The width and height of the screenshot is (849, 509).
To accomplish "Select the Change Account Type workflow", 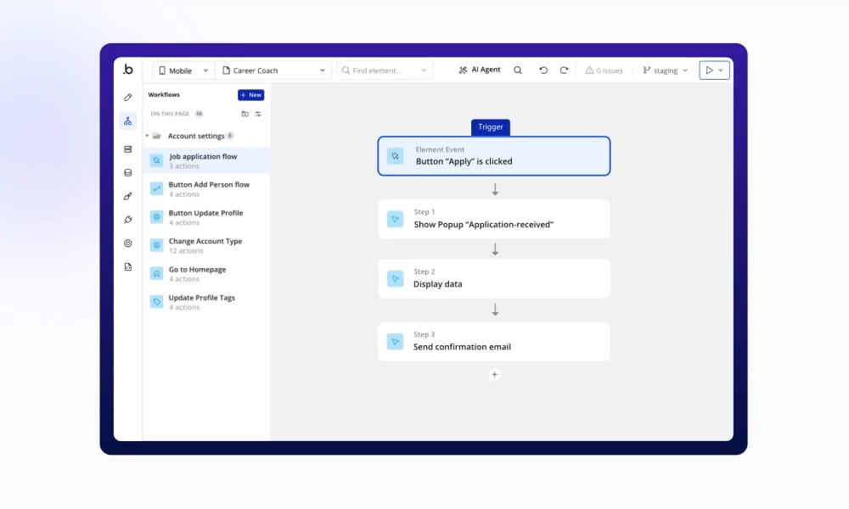I will (x=207, y=245).
